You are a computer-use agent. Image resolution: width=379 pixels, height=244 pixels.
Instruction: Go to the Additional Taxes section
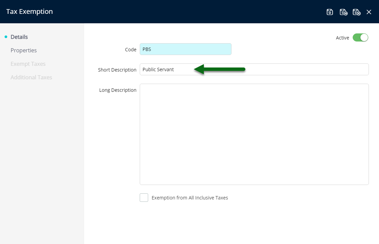click(x=31, y=77)
